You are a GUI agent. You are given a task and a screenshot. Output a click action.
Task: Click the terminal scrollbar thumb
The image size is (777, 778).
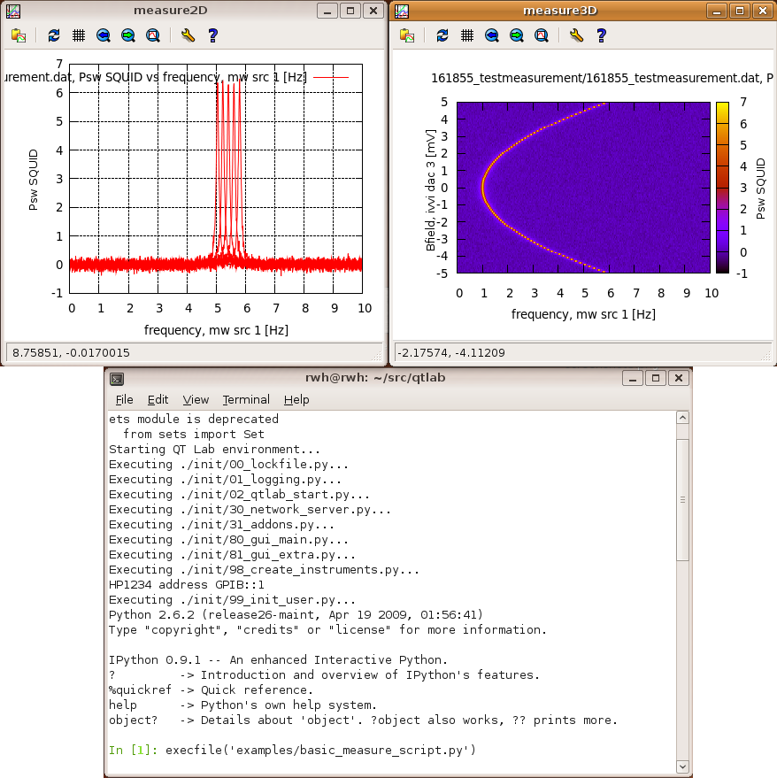click(682, 500)
